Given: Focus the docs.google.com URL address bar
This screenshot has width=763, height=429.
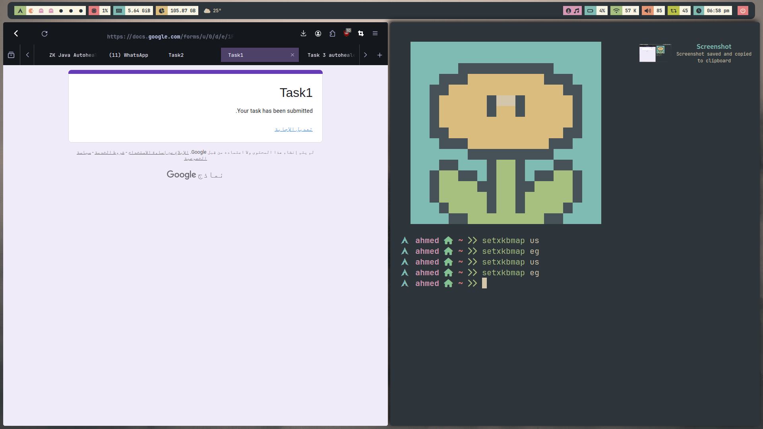Looking at the screenshot, I should coord(170,37).
